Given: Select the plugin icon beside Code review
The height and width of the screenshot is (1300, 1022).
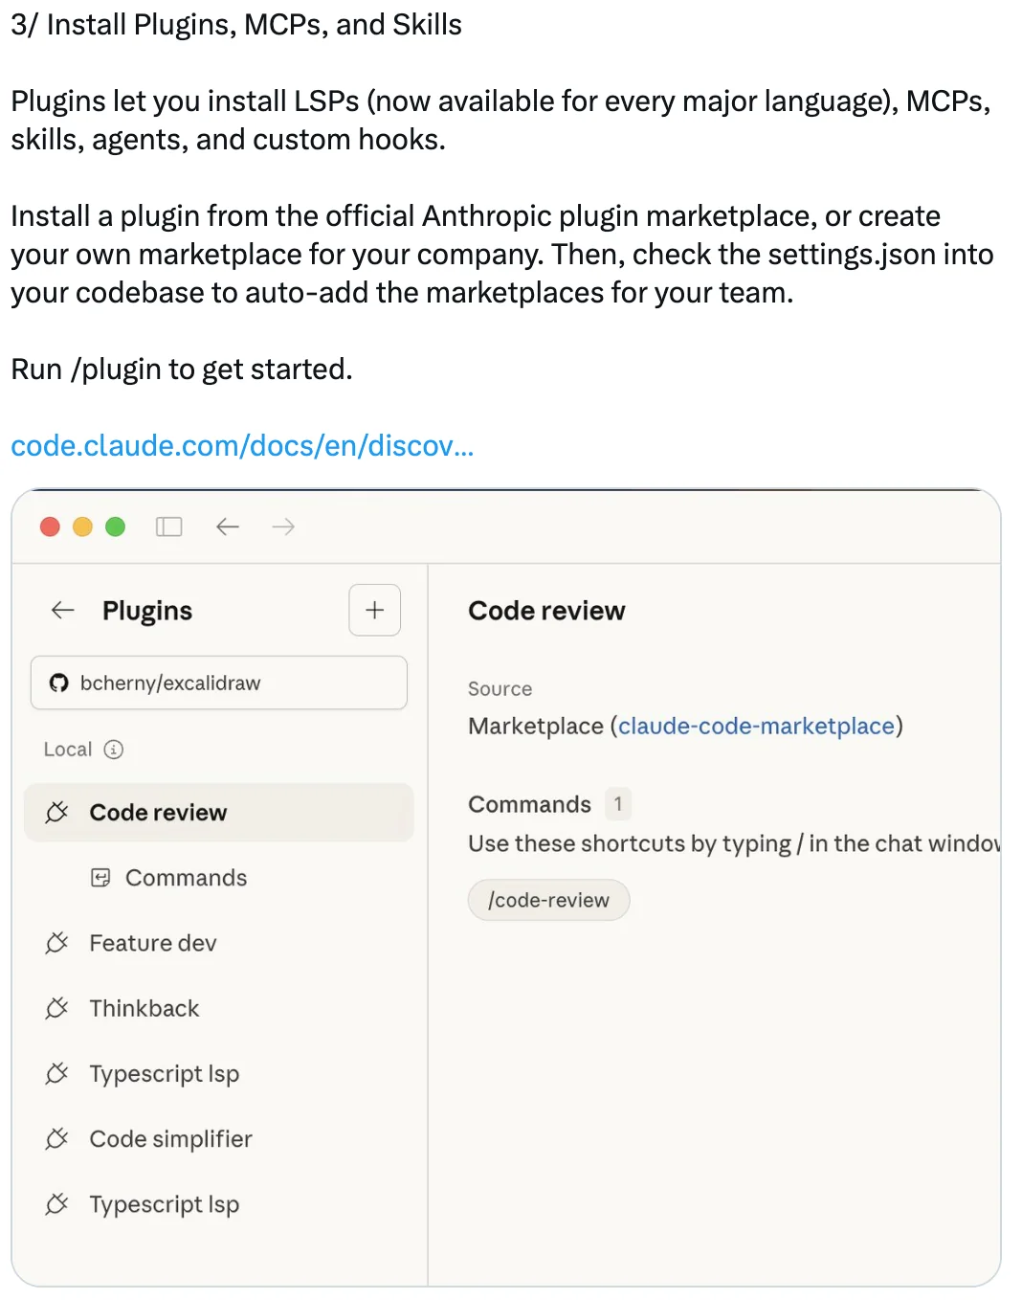Looking at the screenshot, I should [x=56, y=812].
